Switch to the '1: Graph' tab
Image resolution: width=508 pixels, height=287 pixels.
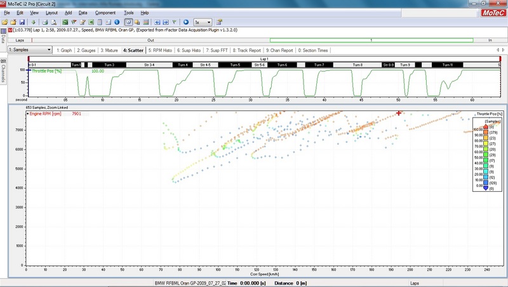coord(64,51)
